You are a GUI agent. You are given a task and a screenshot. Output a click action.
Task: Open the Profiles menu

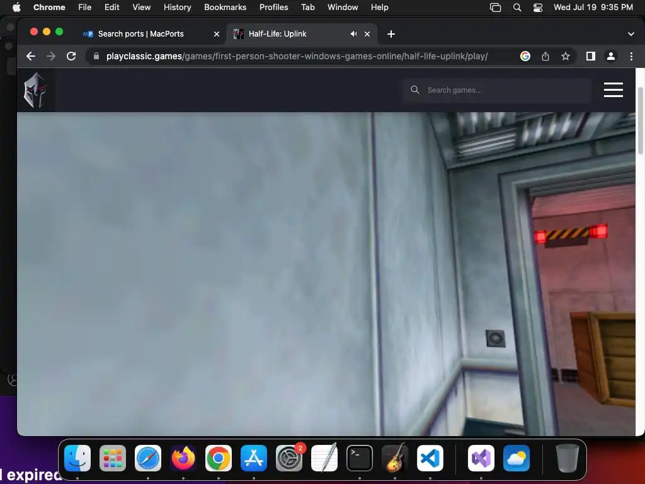pos(273,8)
